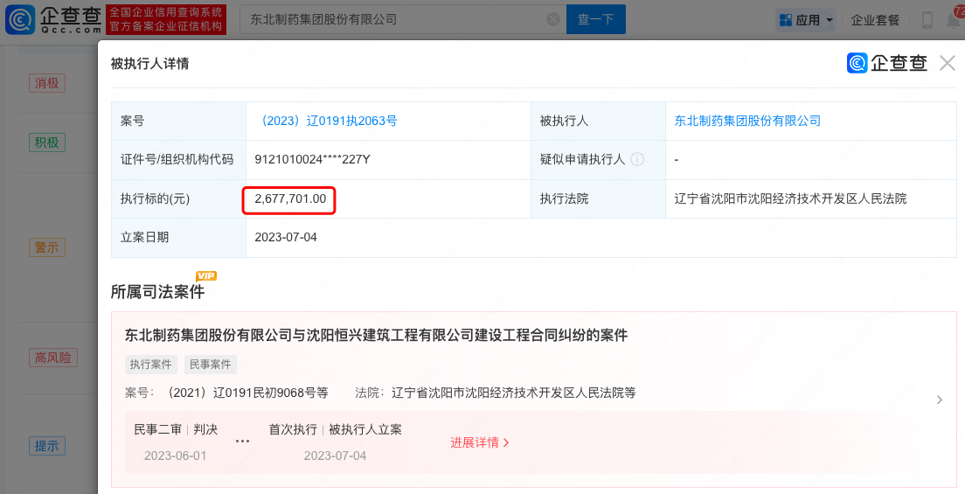The image size is (965, 494).
Task: Open the 企业套餐 menu item
Action: click(875, 20)
